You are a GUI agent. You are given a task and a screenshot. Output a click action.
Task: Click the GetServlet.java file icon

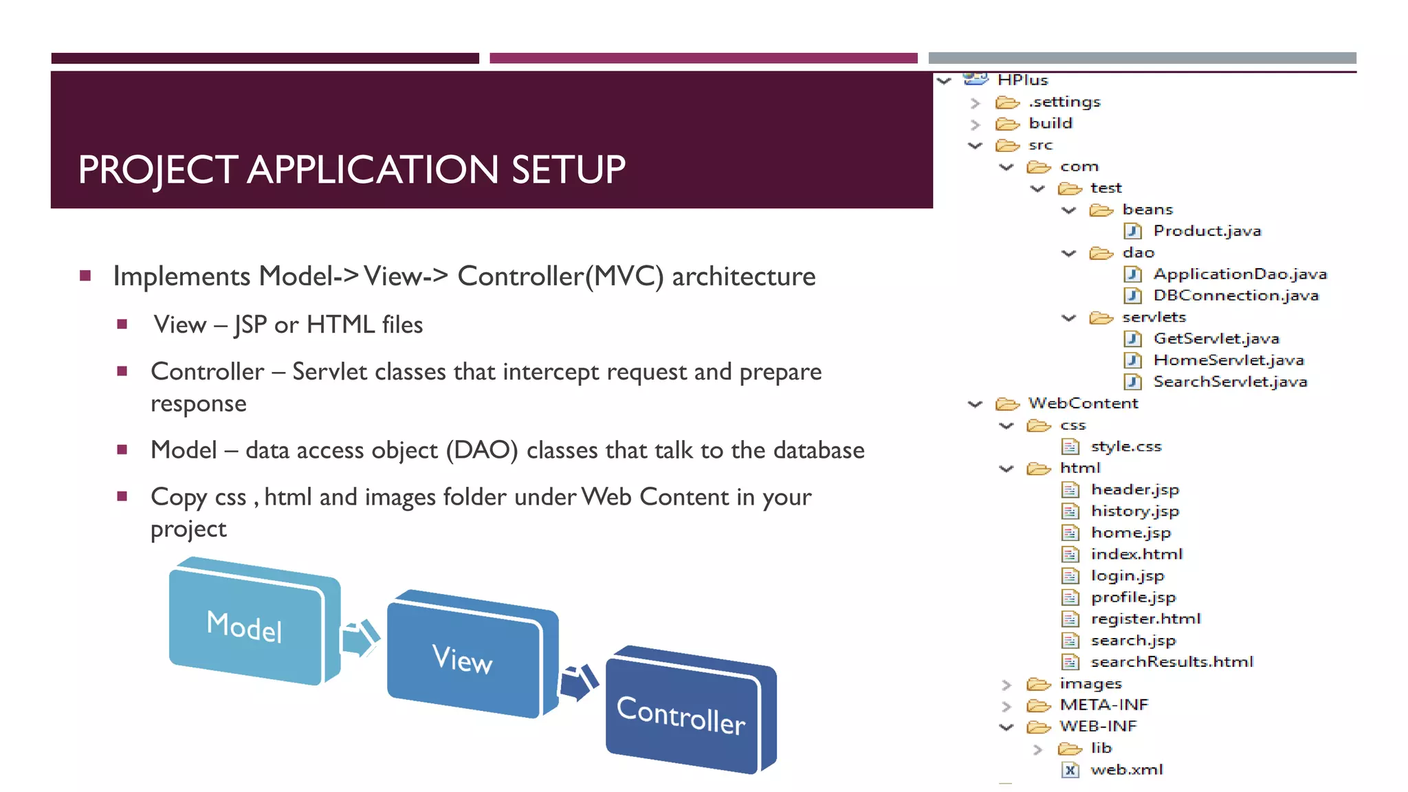pos(1132,339)
